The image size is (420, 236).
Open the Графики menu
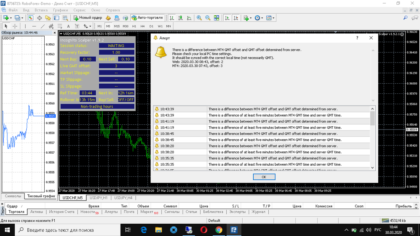point(61,10)
